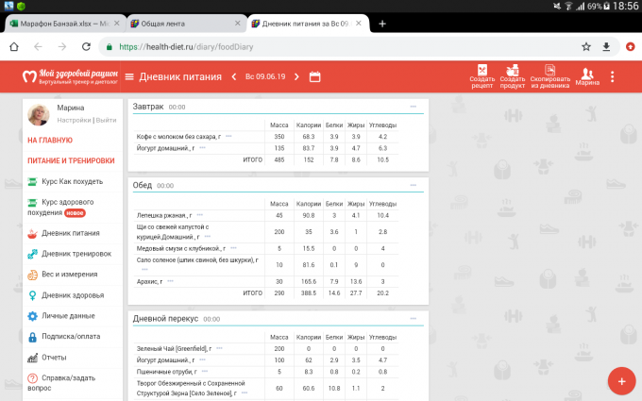Go to next day with right chevron
The height and width of the screenshot is (401, 642).
tap(295, 76)
